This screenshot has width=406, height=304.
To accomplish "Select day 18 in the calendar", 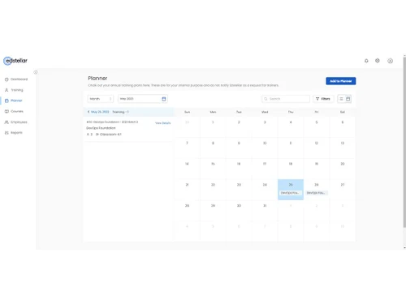I will (291, 169).
